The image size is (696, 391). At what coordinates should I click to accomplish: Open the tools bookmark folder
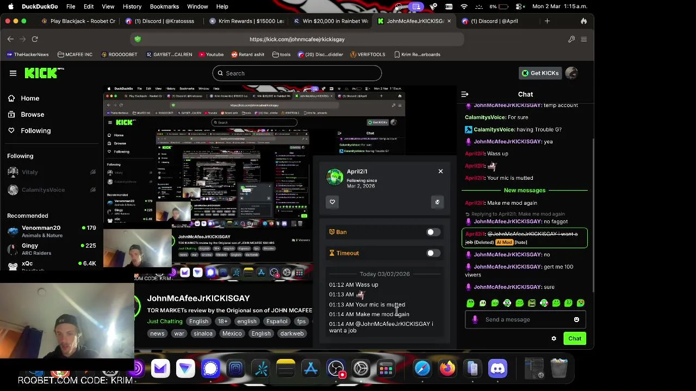tap(282, 54)
